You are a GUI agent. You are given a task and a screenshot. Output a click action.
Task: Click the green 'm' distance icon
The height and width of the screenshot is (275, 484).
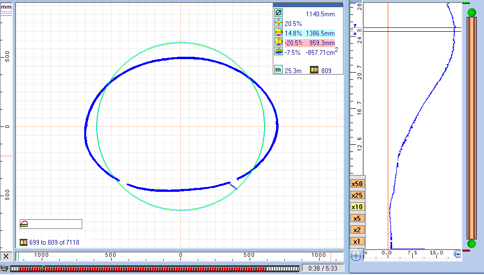pyautogui.click(x=278, y=70)
